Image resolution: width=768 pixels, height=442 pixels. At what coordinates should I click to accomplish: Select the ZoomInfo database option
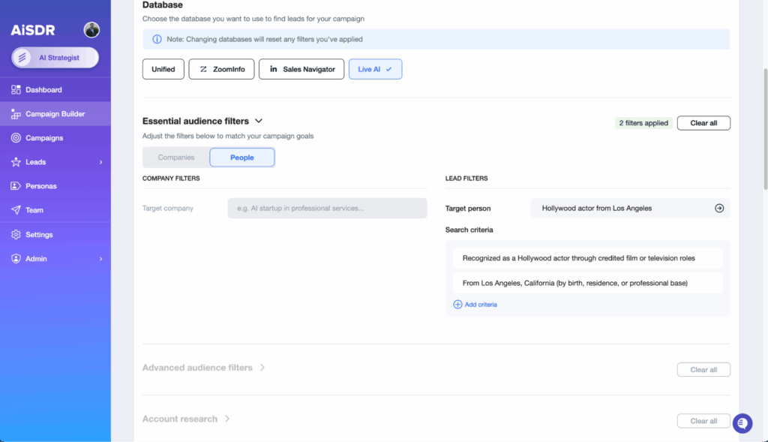(221, 69)
